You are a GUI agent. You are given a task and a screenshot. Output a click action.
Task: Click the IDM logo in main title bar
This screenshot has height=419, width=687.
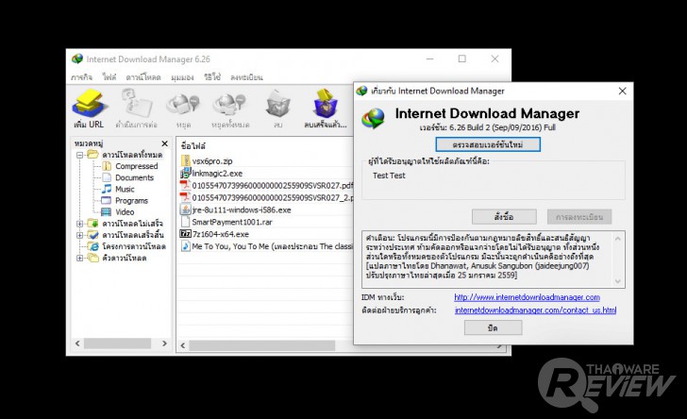(x=77, y=59)
